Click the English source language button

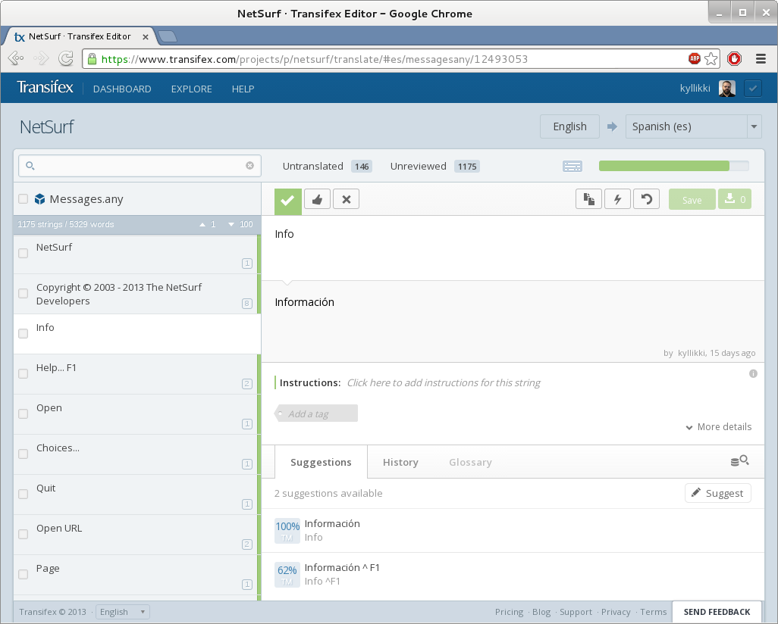tap(569, 126)
